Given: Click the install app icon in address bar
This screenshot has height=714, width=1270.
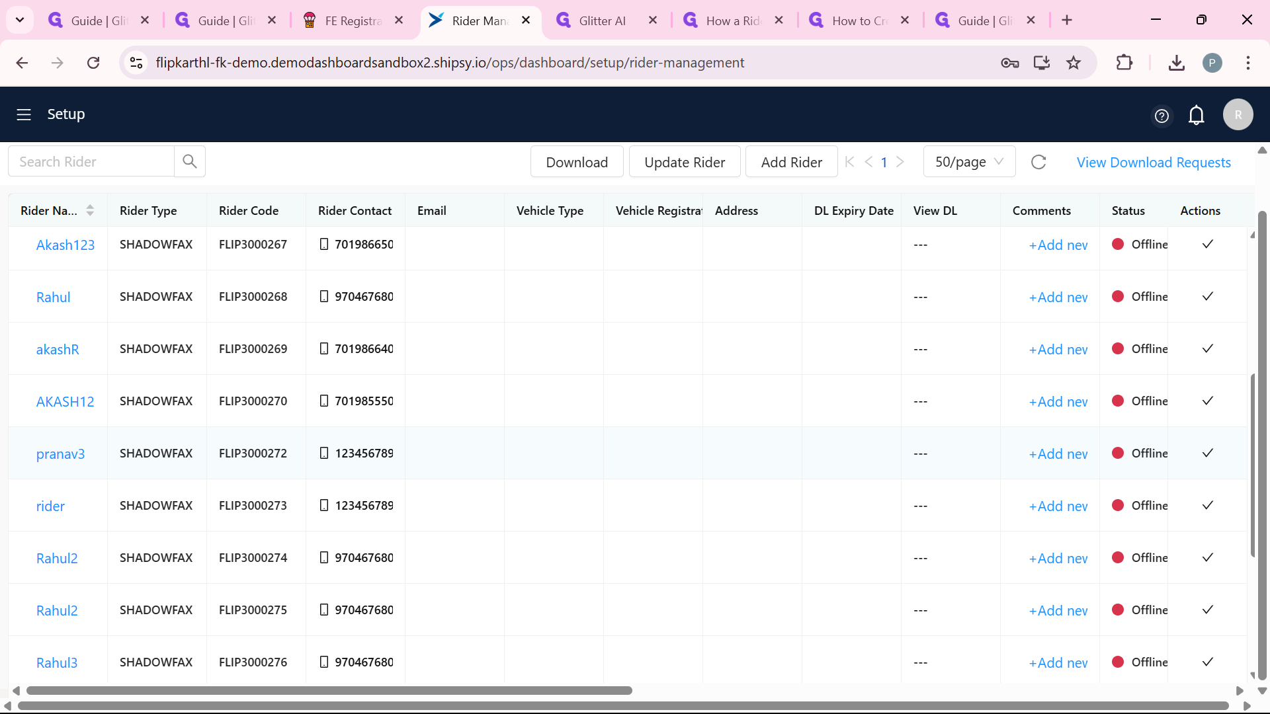Looking at the screenshot, I should coord(1042,63).
